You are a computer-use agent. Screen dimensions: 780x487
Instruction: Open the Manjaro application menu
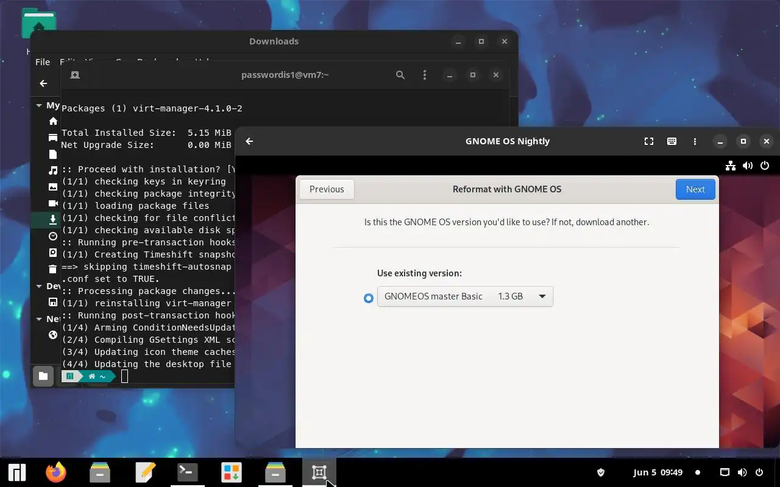[x=16, y=472]
